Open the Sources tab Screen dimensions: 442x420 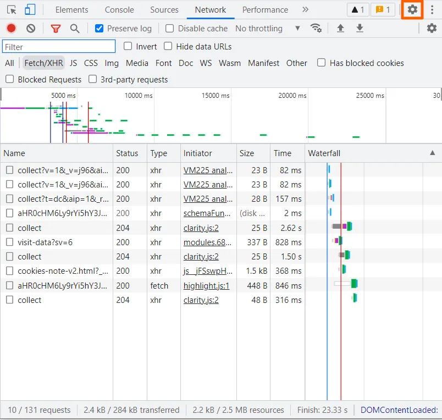(164, 10)
